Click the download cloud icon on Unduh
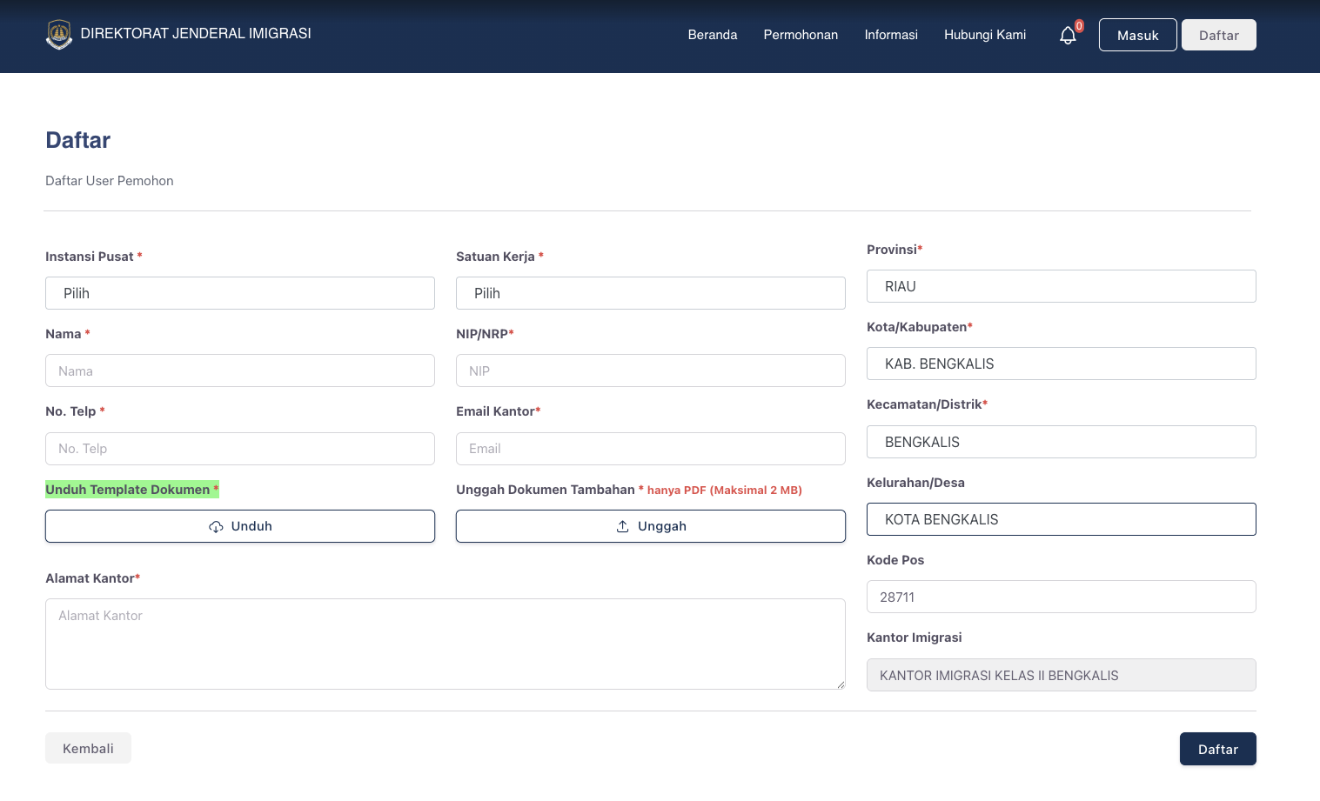The image size is (1320, 801). [x=216, y=527]
